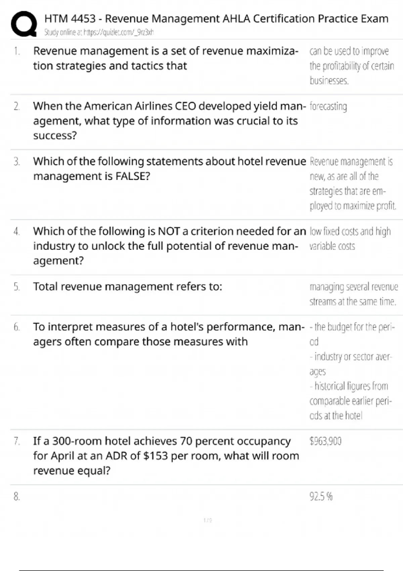
Task: Open the quizlet.com study link
Action: click(x=99, y=33)
